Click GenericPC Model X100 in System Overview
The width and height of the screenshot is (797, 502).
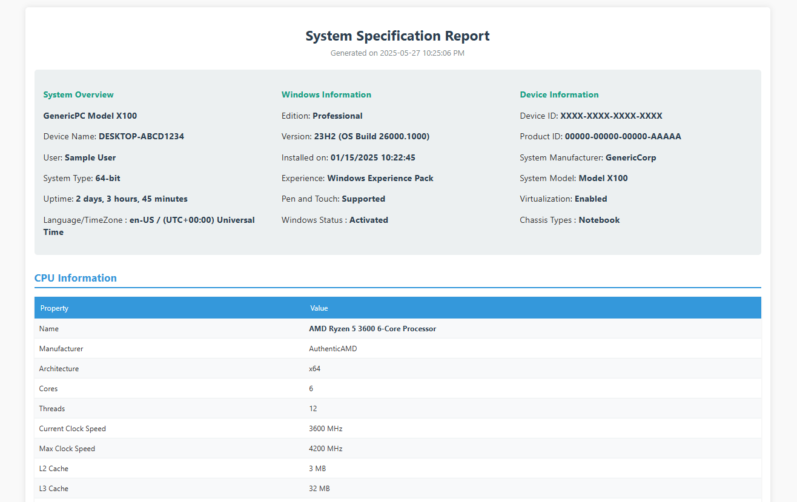[x=90, y=116]
